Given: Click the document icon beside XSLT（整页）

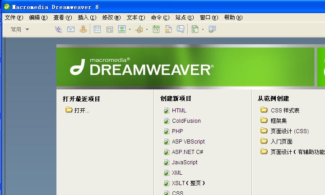Looking at the screenshot, I should pos(167,183).
